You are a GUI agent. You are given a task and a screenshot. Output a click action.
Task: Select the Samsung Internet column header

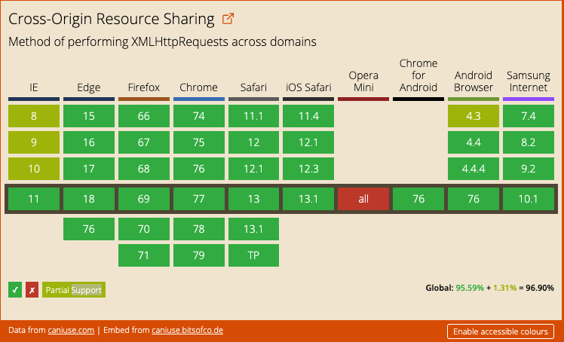pyautogui.click(x=528, y=81)
